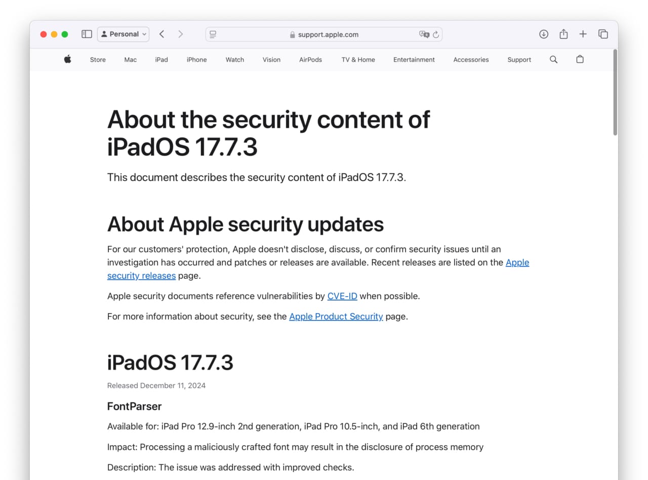This screenshot has height=480, width=648.
Task: Click 'Impact: Processing a maliciously crafted font' line
Action: [295, 447]
